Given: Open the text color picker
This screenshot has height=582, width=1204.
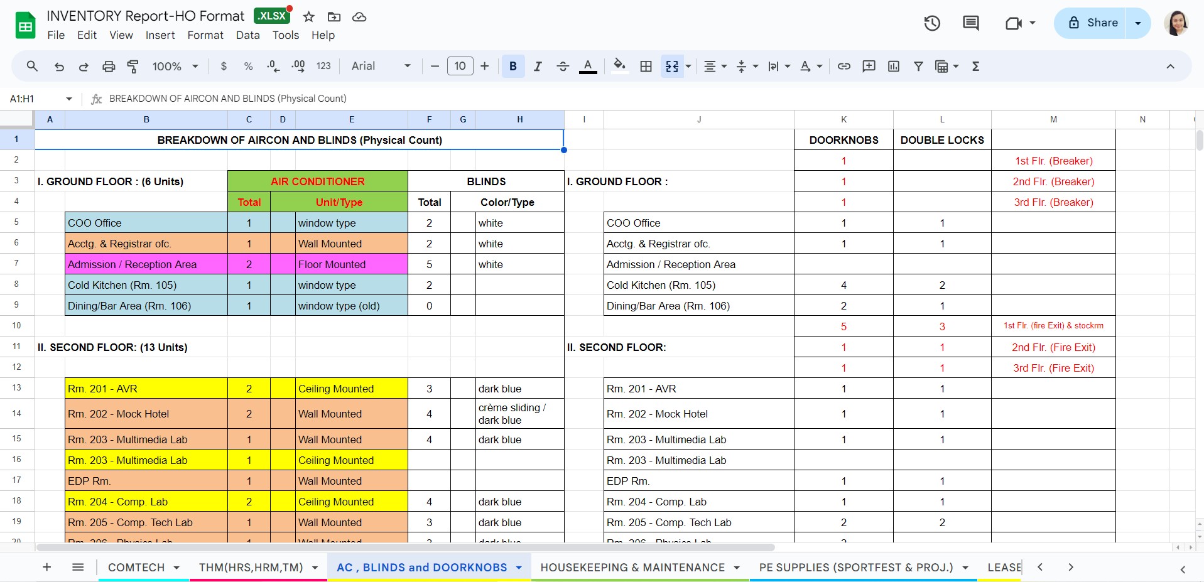Looking at the screenshot, I should pyautogui.click(x=588, y=66).
